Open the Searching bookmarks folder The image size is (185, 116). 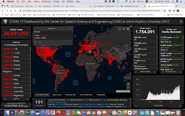(16, 15)
